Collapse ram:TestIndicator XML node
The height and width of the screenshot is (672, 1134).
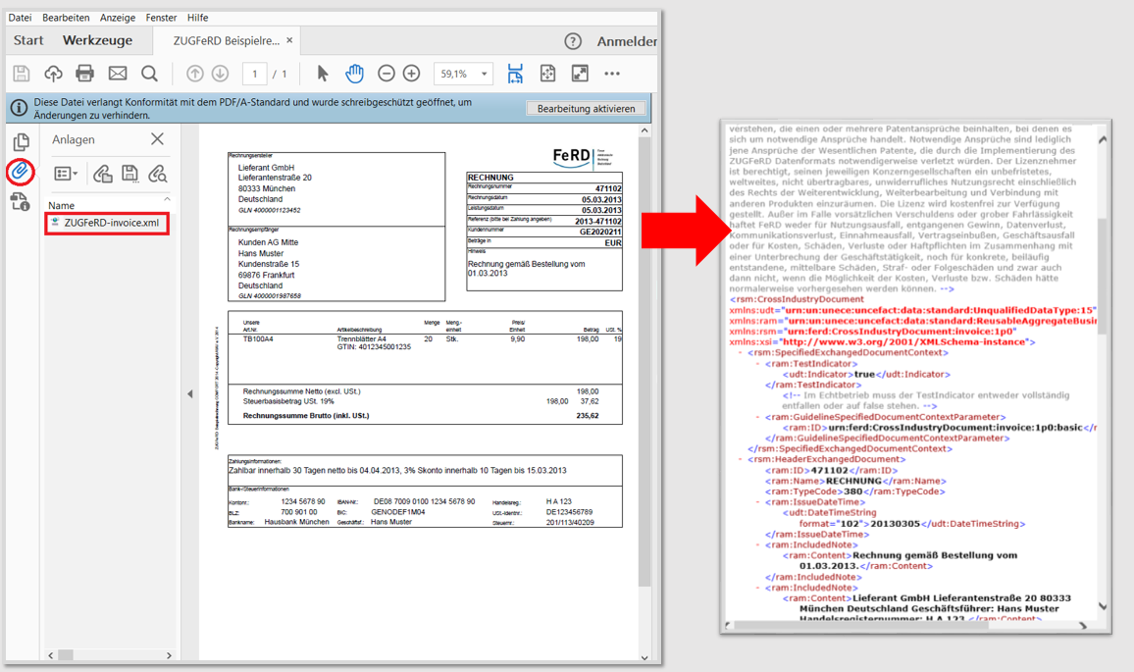pos(758,364)
